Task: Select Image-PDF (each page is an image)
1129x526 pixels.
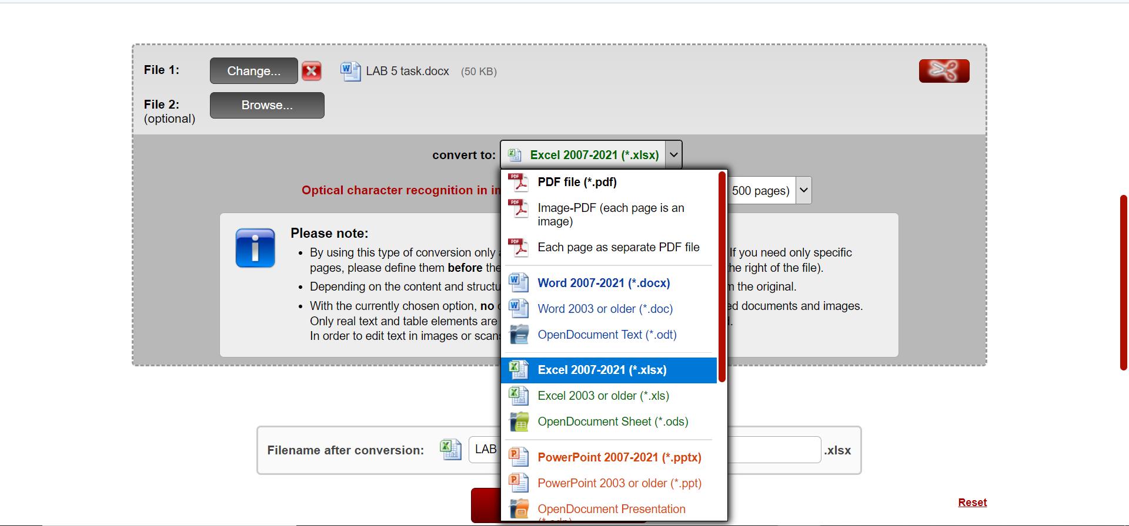Action: coord(609,214)
